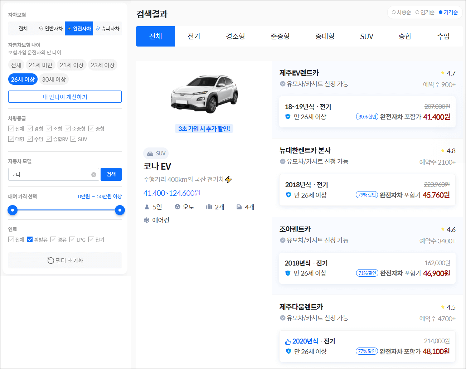Open the 전체 results tab
Image resolution: width=466 pixels, height=369 pixels.
(156, 36)
